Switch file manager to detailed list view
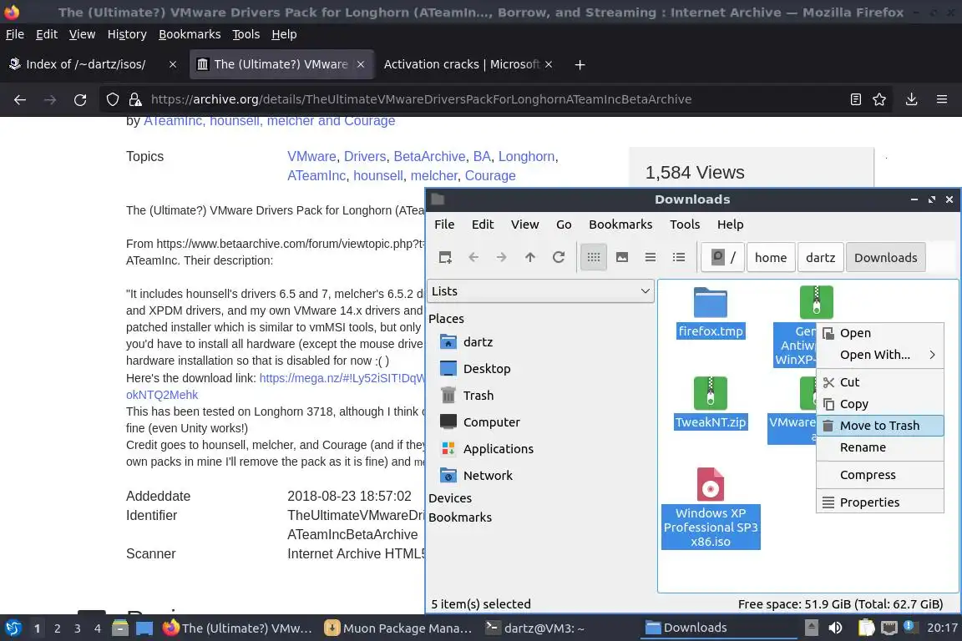 tap(679, 258)
